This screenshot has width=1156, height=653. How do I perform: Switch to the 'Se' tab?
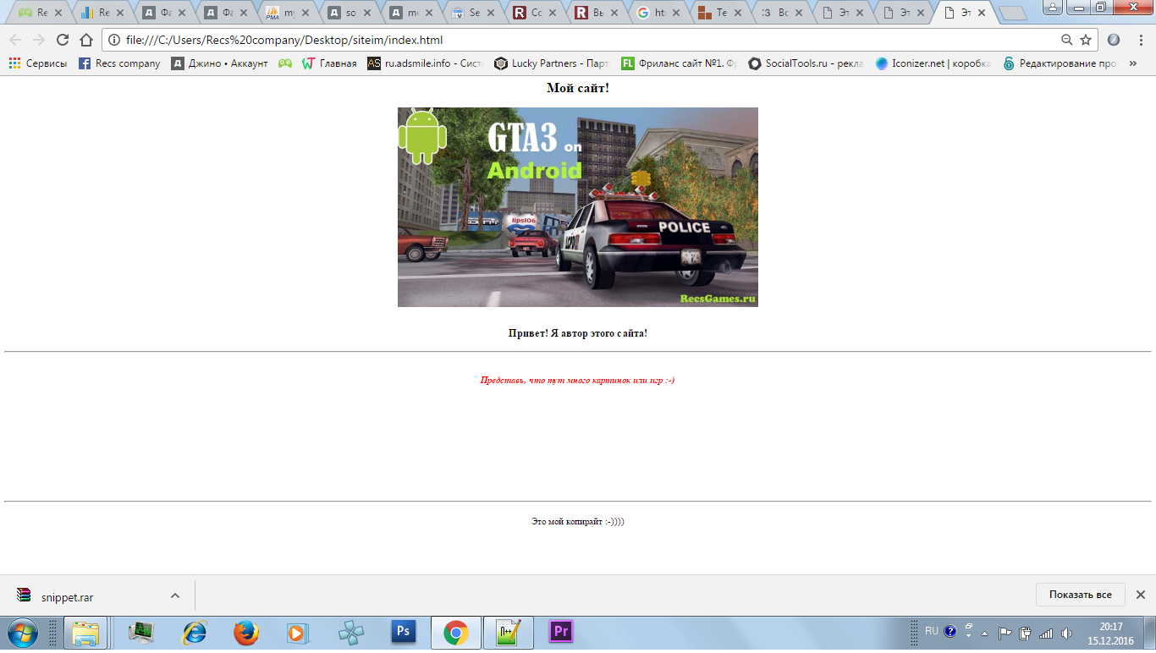[x=474, y=13]
